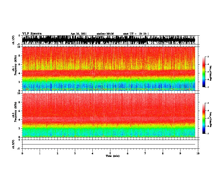Click the "Time (min)" axis label
The width and height of the screenshot is (223, 172).
coord(113,156)
